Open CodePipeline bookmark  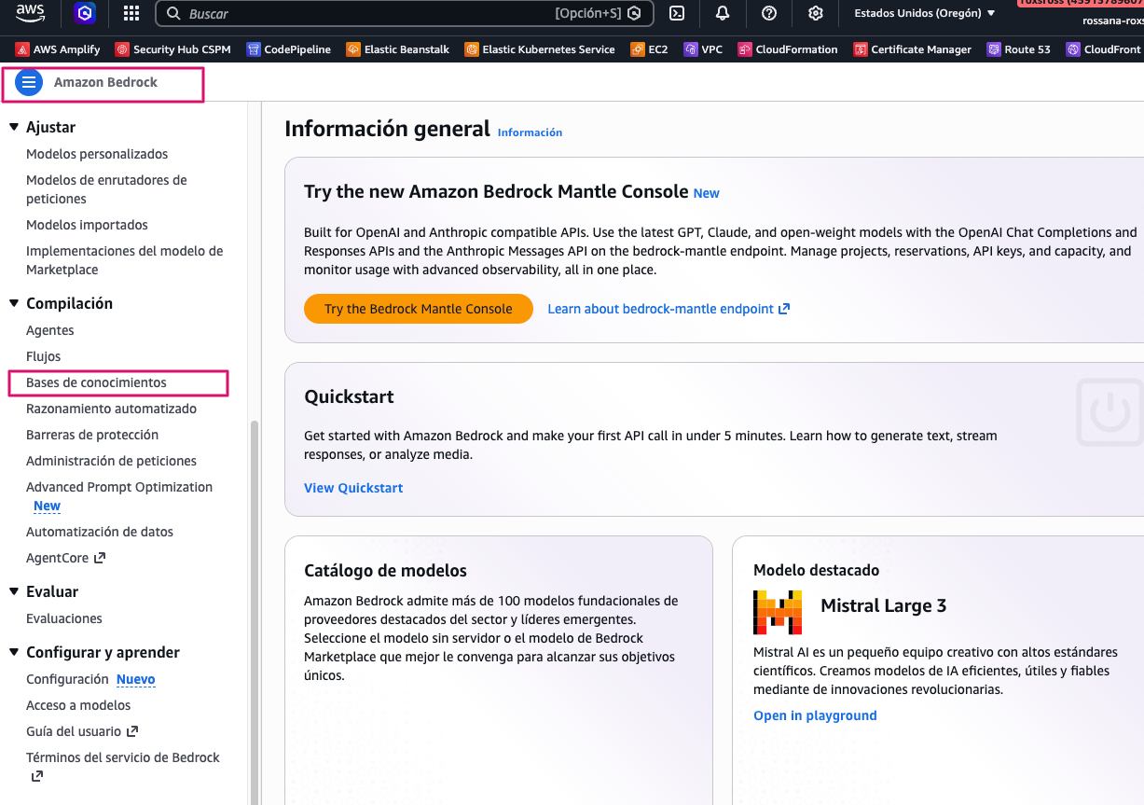(x=288, y=49)
